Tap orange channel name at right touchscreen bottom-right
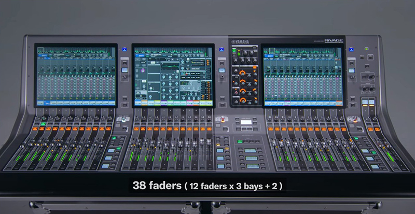The height and width of the screenshot is (214, 415). click(x=339, y=103)
